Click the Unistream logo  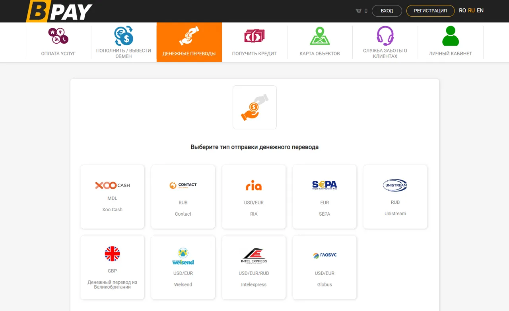395,185
